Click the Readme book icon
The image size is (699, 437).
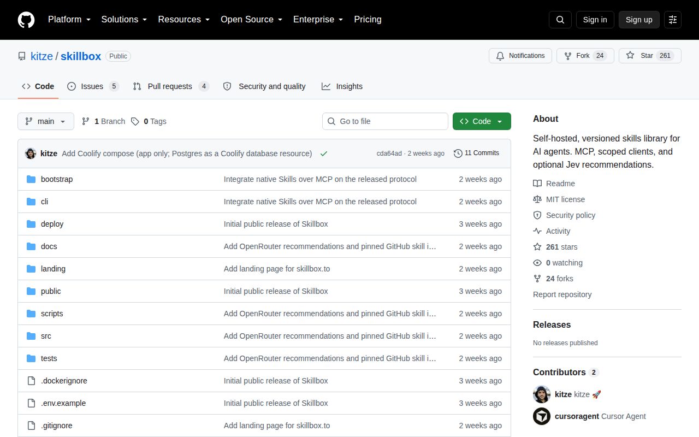click(x=537, y=184)
